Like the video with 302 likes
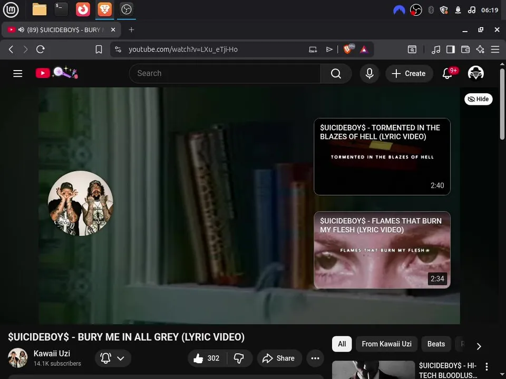 point(207,358)
